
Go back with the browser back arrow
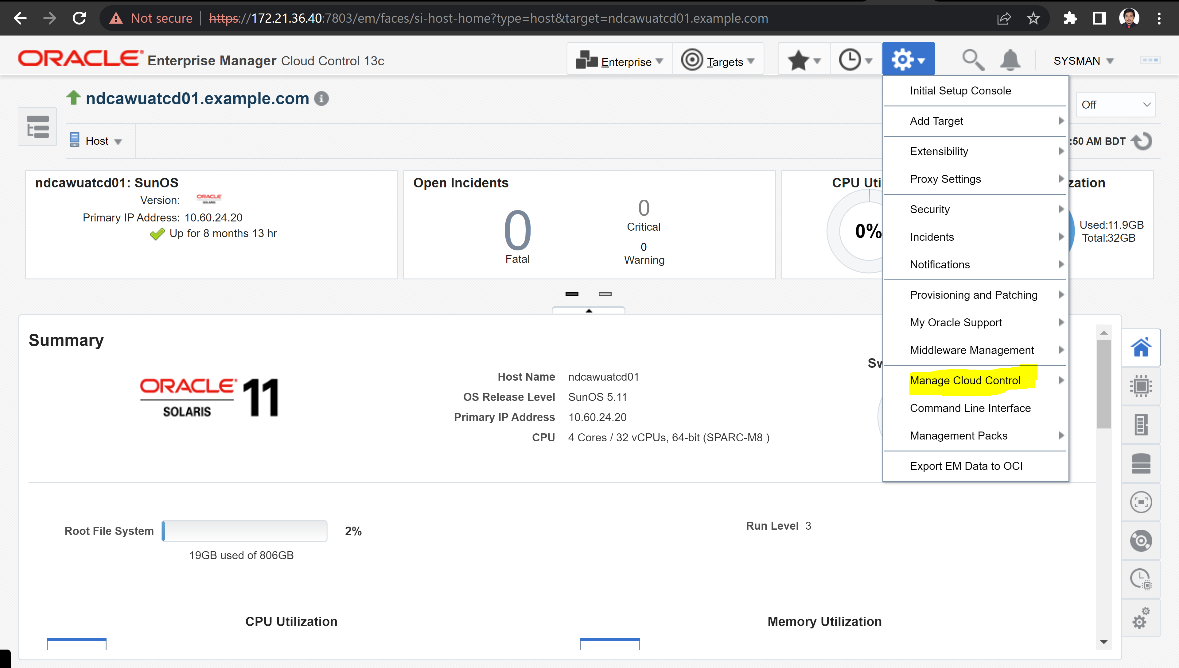point(20,18)
